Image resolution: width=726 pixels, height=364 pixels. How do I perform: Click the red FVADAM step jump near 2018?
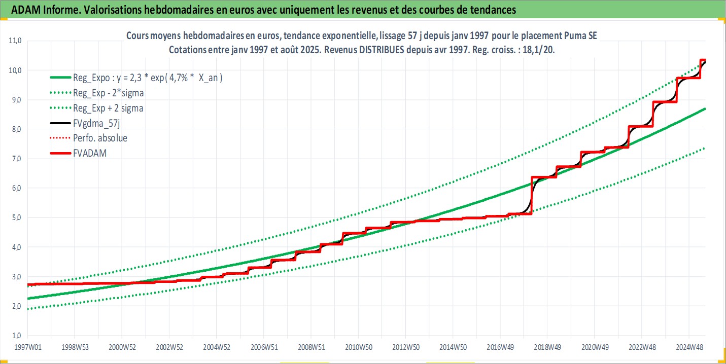pos(531,195)
